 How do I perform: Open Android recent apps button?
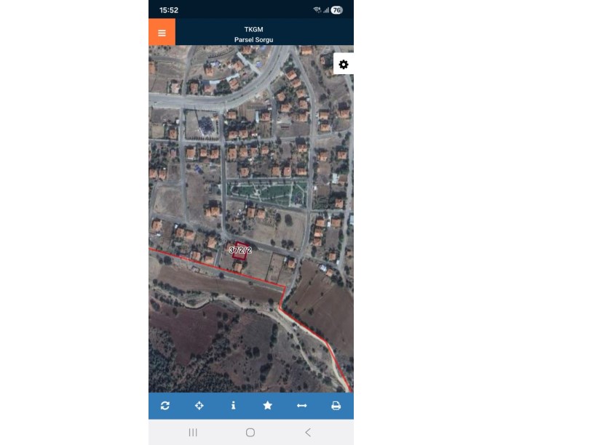pos(193,432)
